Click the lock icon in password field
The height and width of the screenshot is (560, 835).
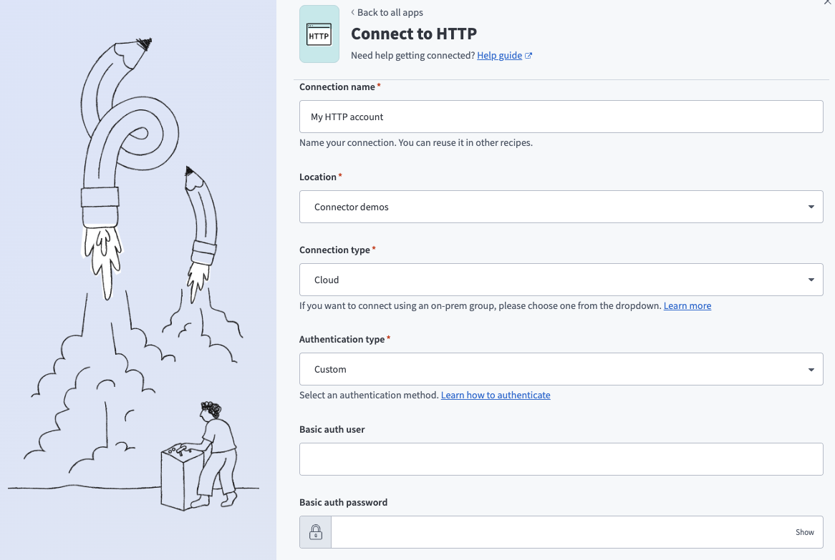point(315,532)
